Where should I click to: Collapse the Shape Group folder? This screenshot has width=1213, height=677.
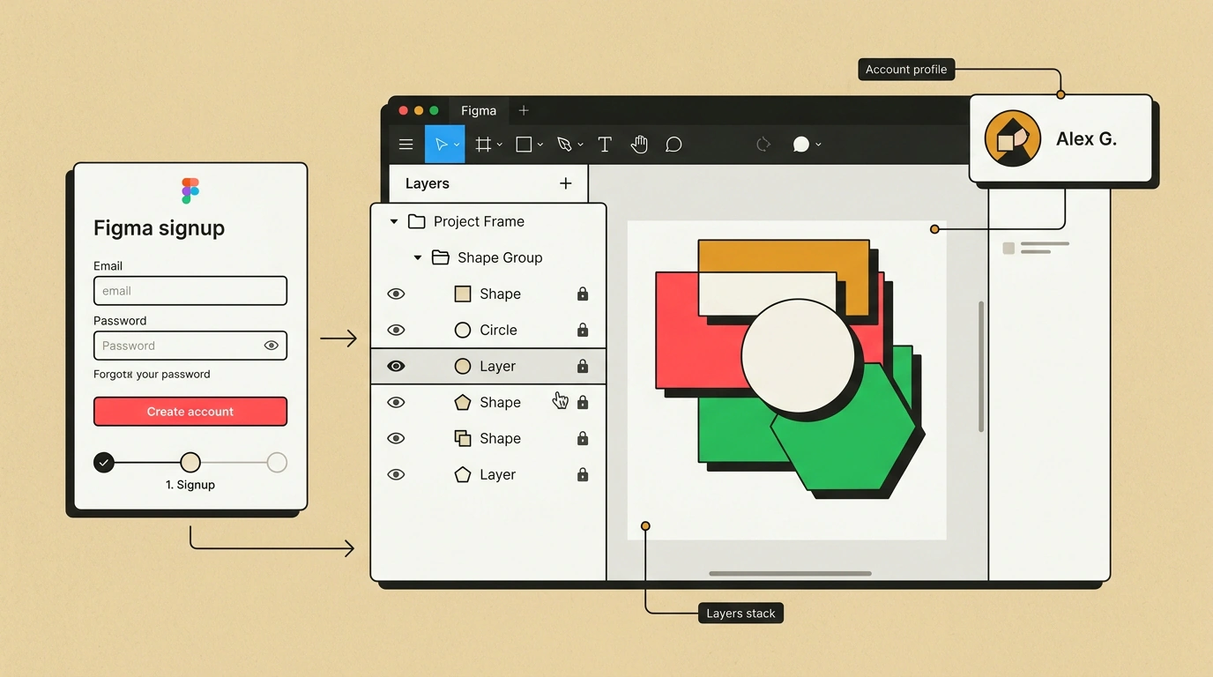point(418,257)
